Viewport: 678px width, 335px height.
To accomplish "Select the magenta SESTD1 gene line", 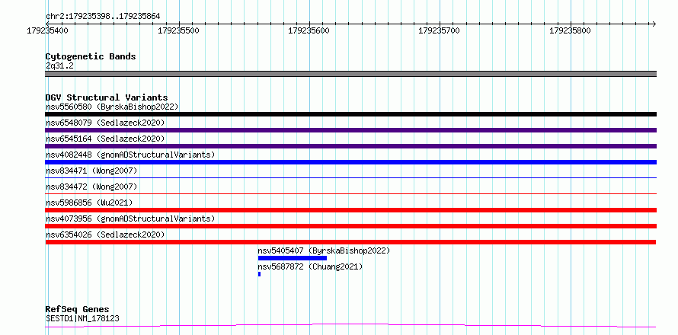I will [350, 325].
